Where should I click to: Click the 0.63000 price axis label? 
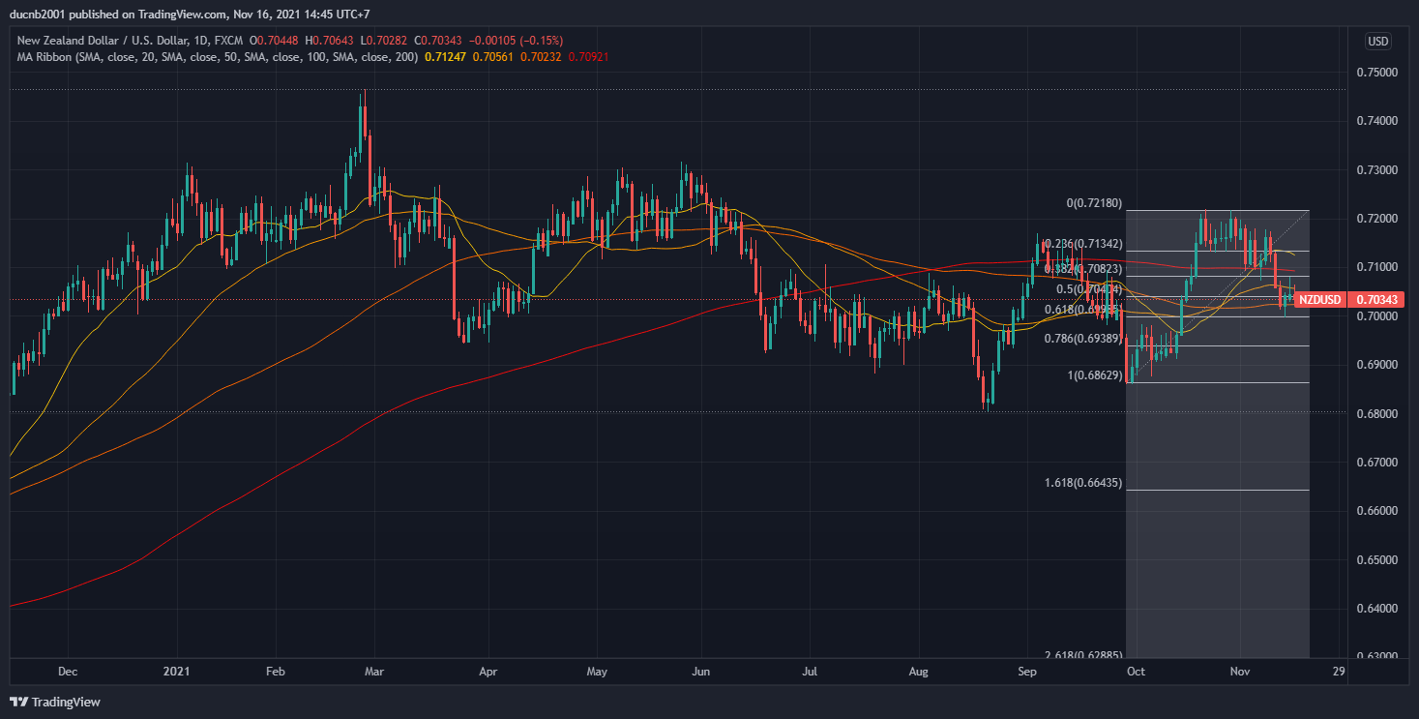(x=1376, y=657)
